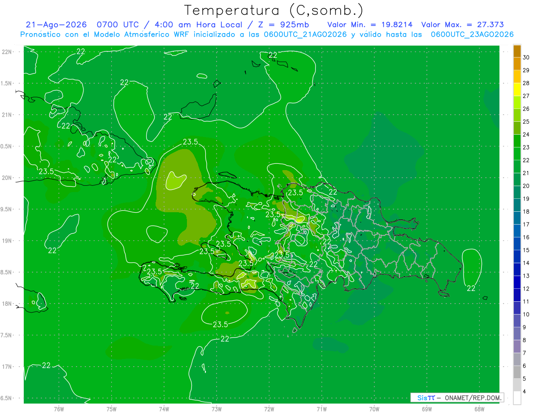This screenshot has width=538, height=415.
Task: Click colorbar scale value 26
Action: click(x=526, y=109)
